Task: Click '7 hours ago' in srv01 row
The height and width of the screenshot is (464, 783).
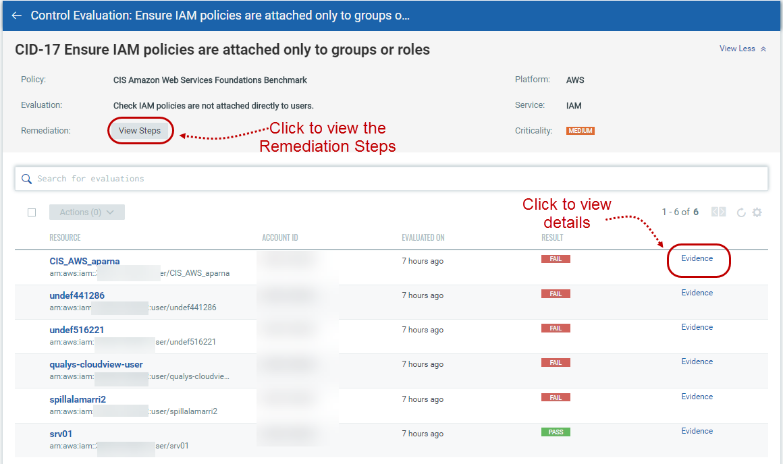Action: (x=423, y=434)
